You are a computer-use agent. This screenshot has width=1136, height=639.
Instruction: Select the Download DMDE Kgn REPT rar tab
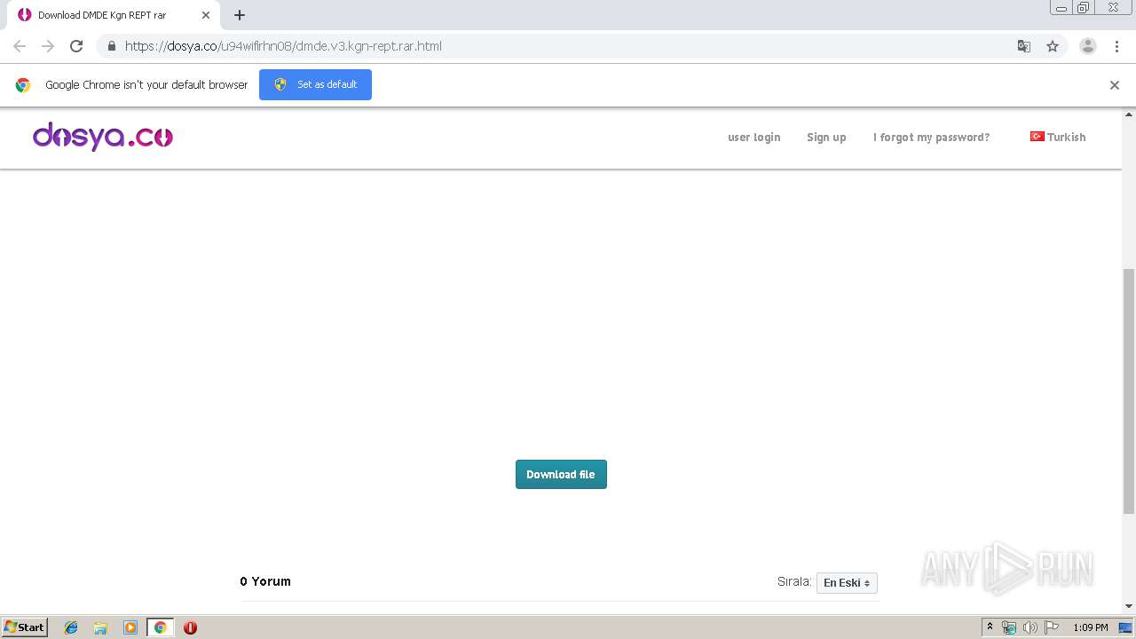[x=113, y=15]
